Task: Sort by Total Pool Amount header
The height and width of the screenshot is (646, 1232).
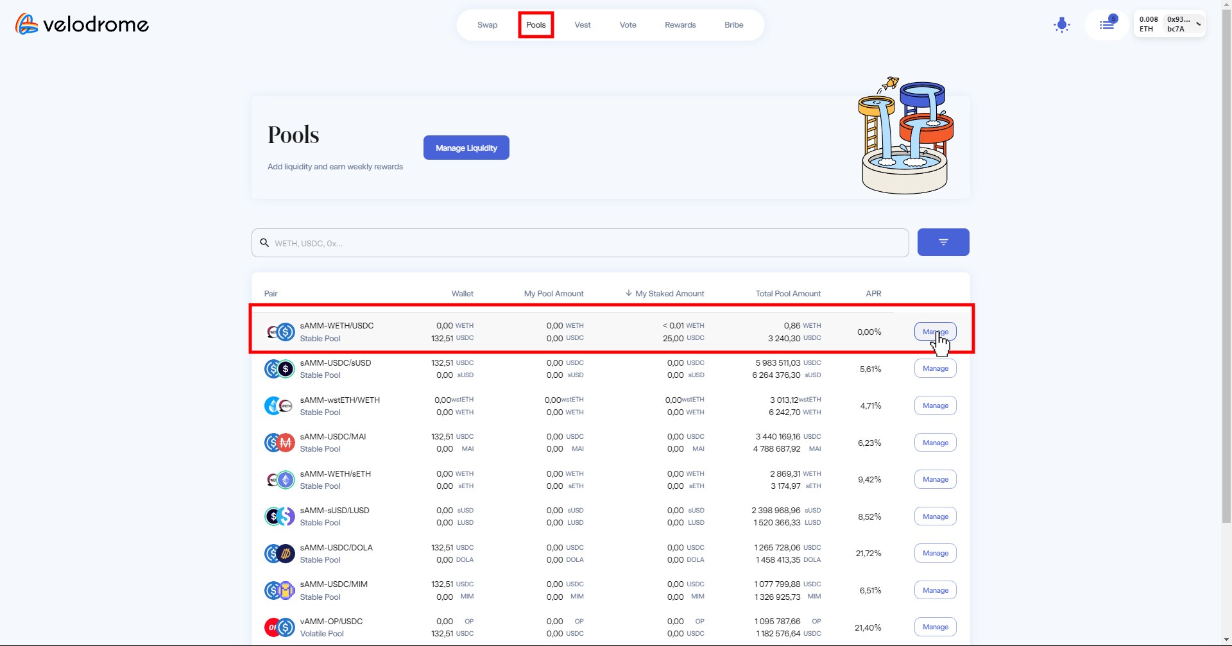Action: tap(788, 294)
